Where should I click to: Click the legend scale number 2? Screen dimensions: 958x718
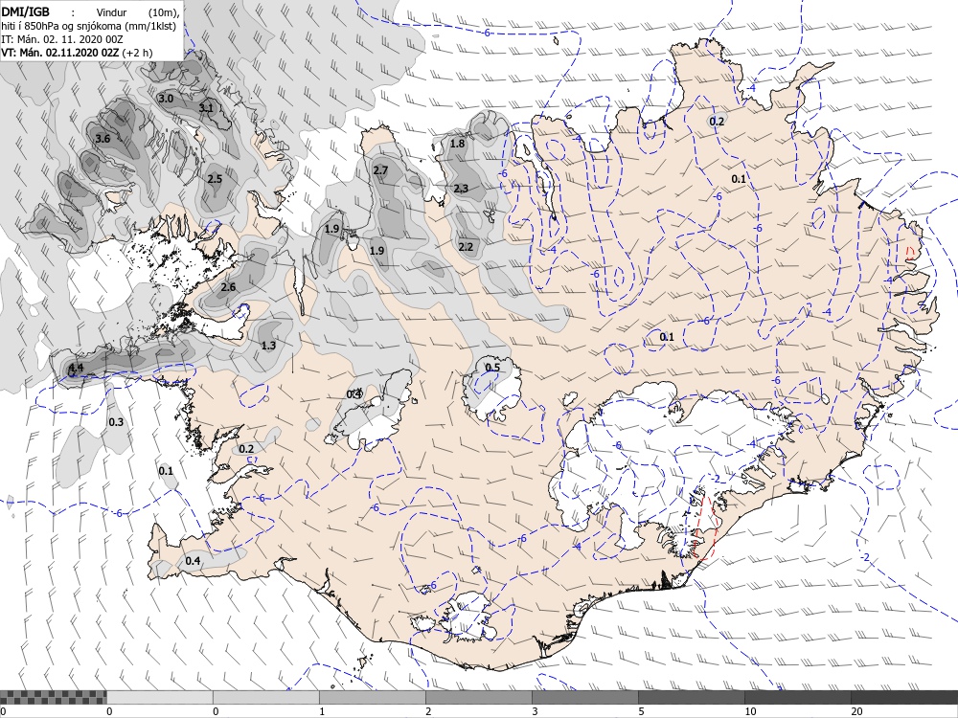428,711
